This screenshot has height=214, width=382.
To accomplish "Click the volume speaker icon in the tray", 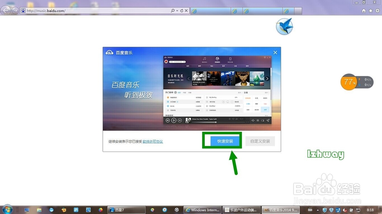I will point(345,210).
